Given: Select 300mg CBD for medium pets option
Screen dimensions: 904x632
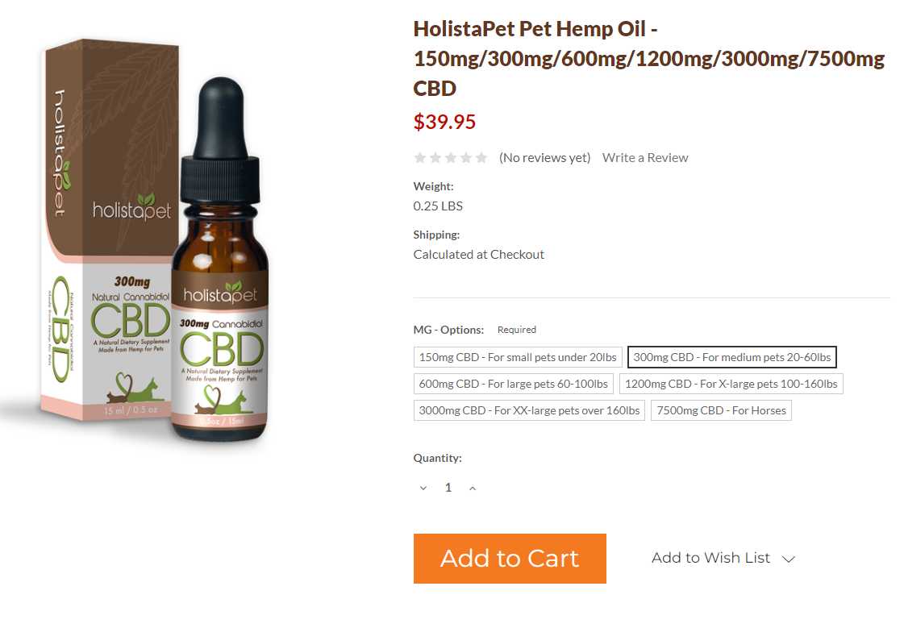Looking at the screenshot, I should click(731, 357).
